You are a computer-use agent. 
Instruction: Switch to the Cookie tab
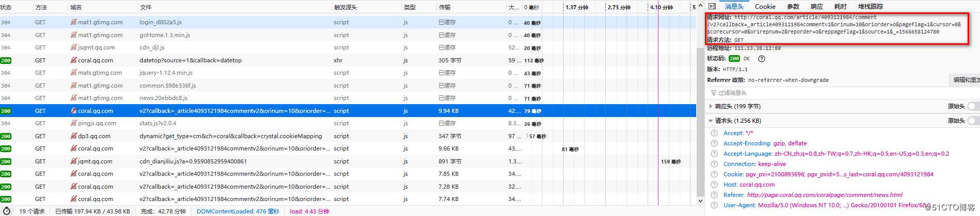[765, 6]
